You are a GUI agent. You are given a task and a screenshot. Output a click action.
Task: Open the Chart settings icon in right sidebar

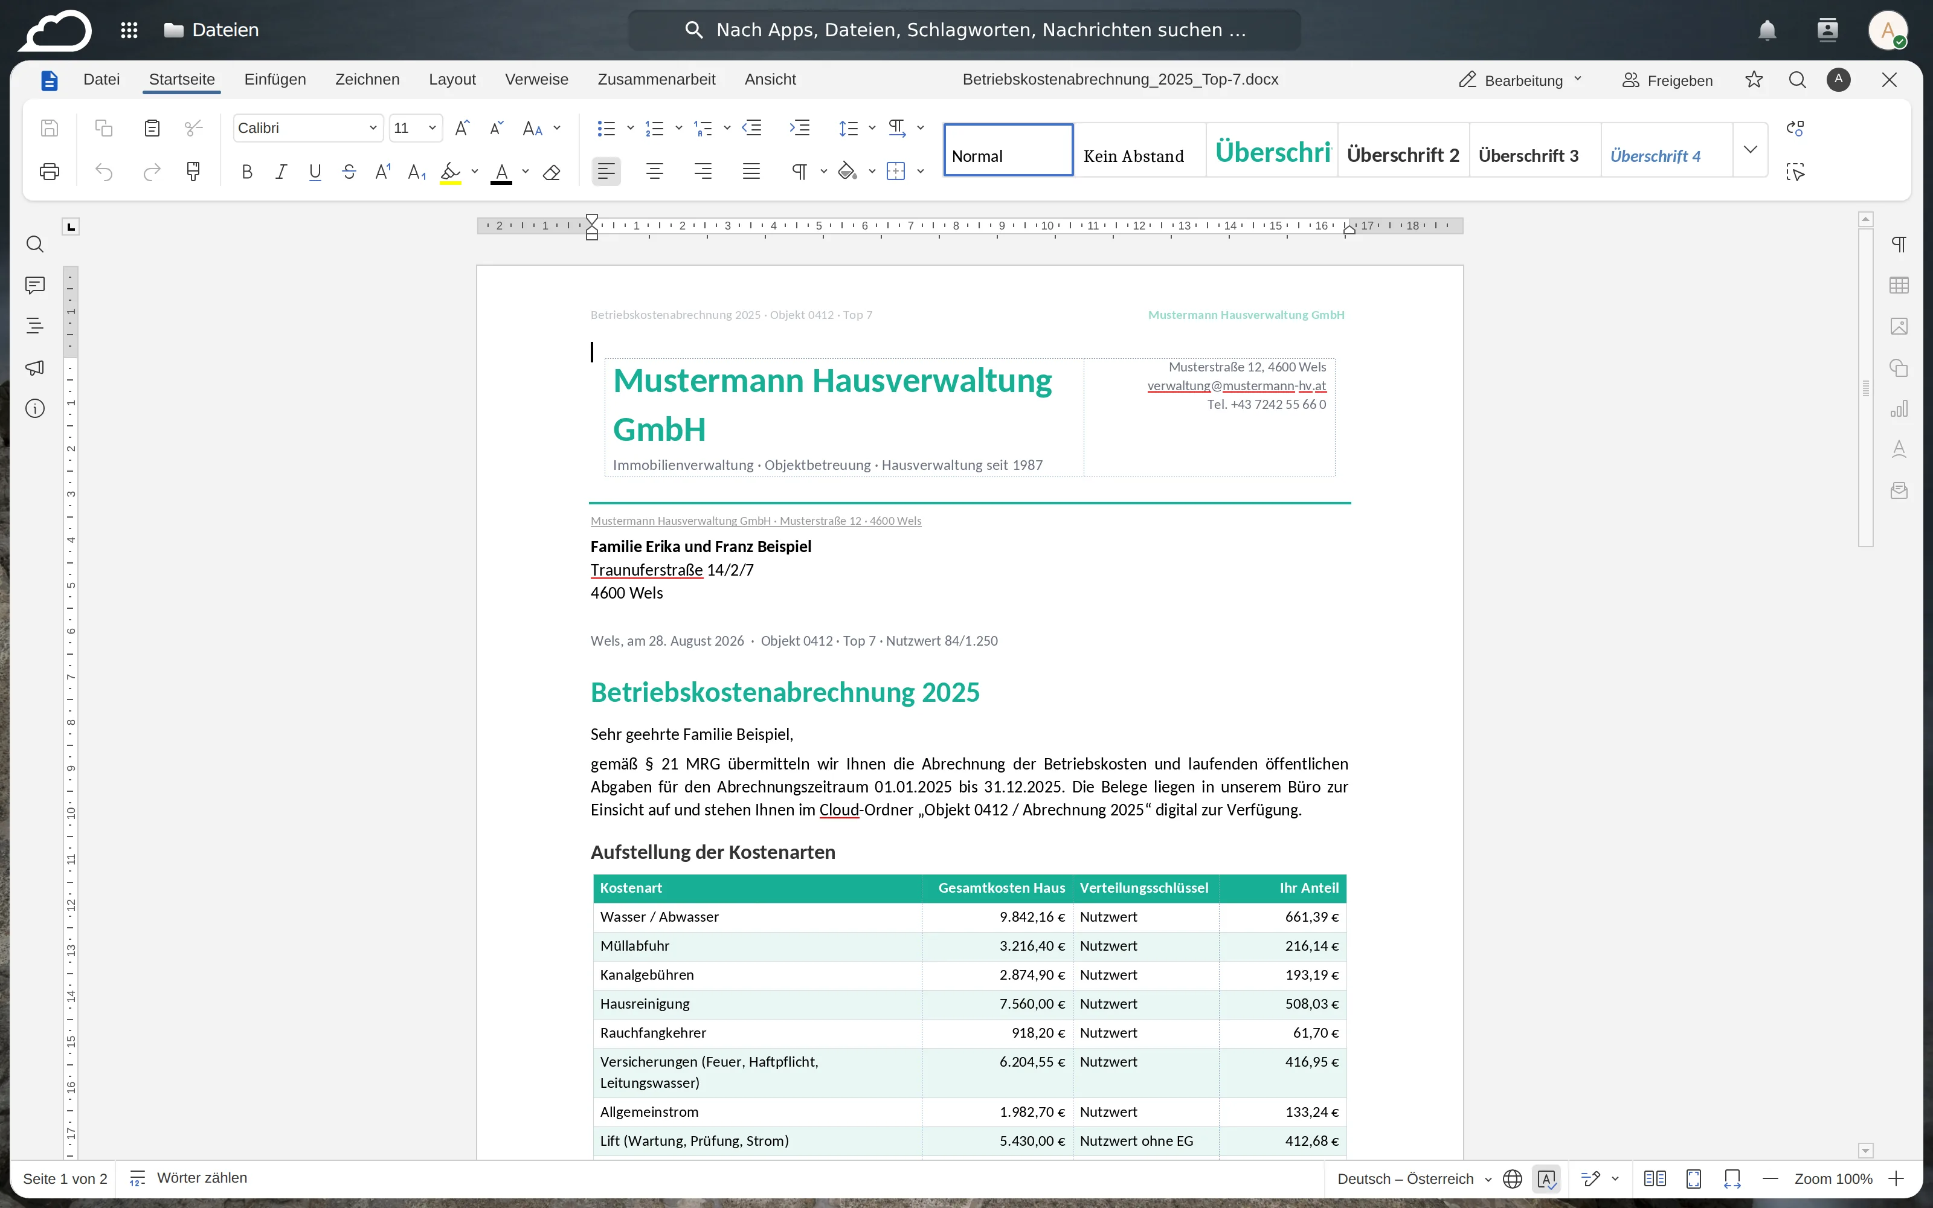(1899, 408)
